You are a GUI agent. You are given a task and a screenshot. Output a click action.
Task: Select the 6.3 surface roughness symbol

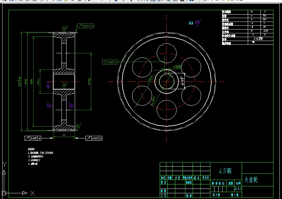tap(65, 29)
